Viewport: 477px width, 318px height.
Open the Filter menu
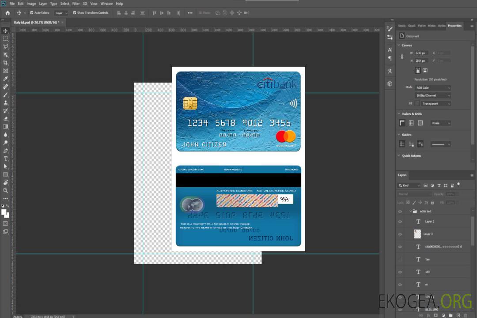[x=76, y=4]
